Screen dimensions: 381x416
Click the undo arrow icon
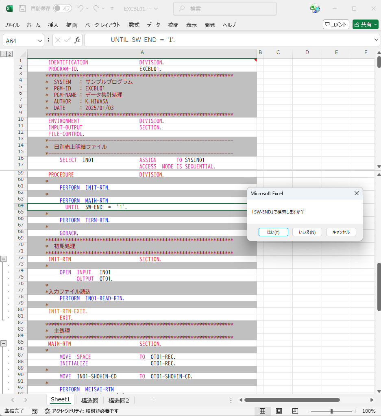(x=81, y=9)
